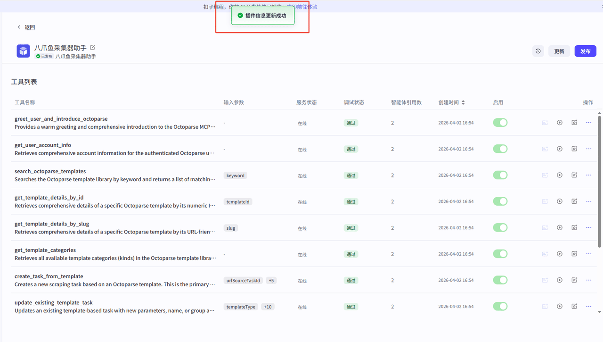Disable the get_template_categories tool toggle
Image resolution: width=603 pixels, height=342 pixels.
(x=500, y=254)
